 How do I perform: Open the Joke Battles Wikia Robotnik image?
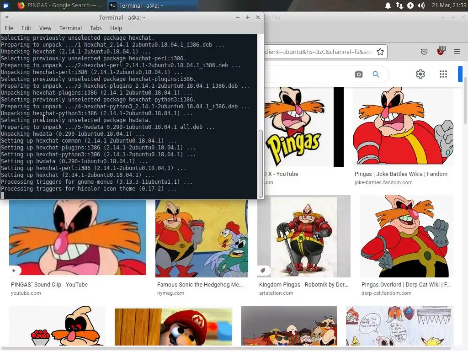[x=403, y=127]
